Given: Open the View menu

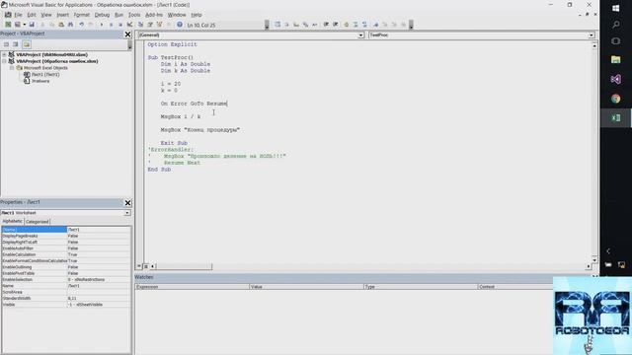Looking at the screenshot, I should [x=46, y=15].
